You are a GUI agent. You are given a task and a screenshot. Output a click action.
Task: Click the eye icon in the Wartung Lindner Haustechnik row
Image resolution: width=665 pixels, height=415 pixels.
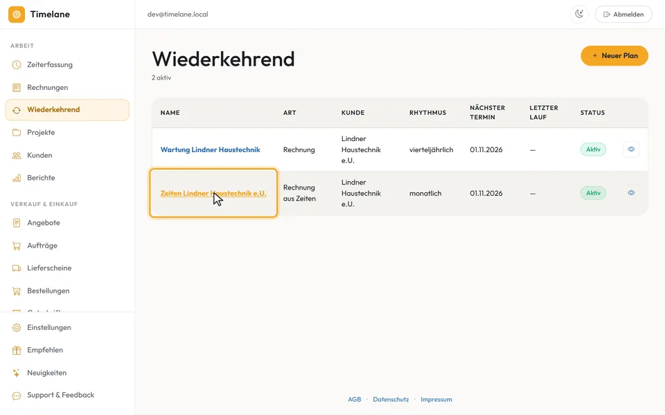pos(631,149)
